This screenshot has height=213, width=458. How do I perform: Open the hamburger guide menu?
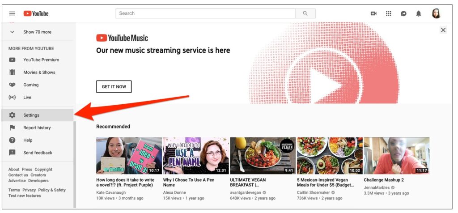tap(12, 13)
